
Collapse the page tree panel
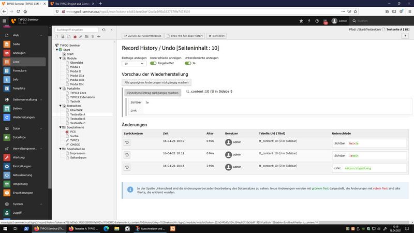coord(112,30)
